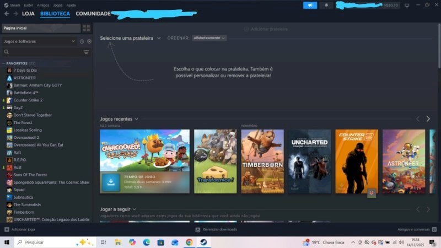Expand the Jogar a seguir shelf menu

(x=135, y=209)
